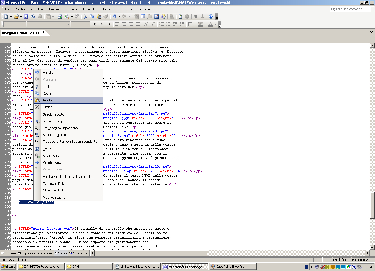Open the Strumenti menu

pos(88,9)
